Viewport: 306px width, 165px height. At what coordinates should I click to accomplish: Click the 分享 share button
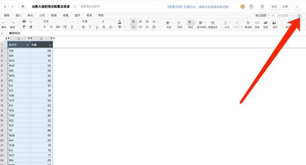tap(285, 7)
